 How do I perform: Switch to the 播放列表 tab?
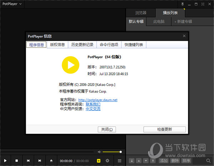(x=170, y=13)
